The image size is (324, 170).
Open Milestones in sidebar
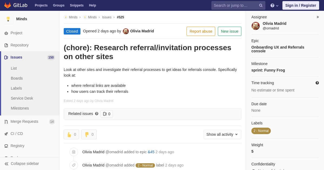point(20,108)
